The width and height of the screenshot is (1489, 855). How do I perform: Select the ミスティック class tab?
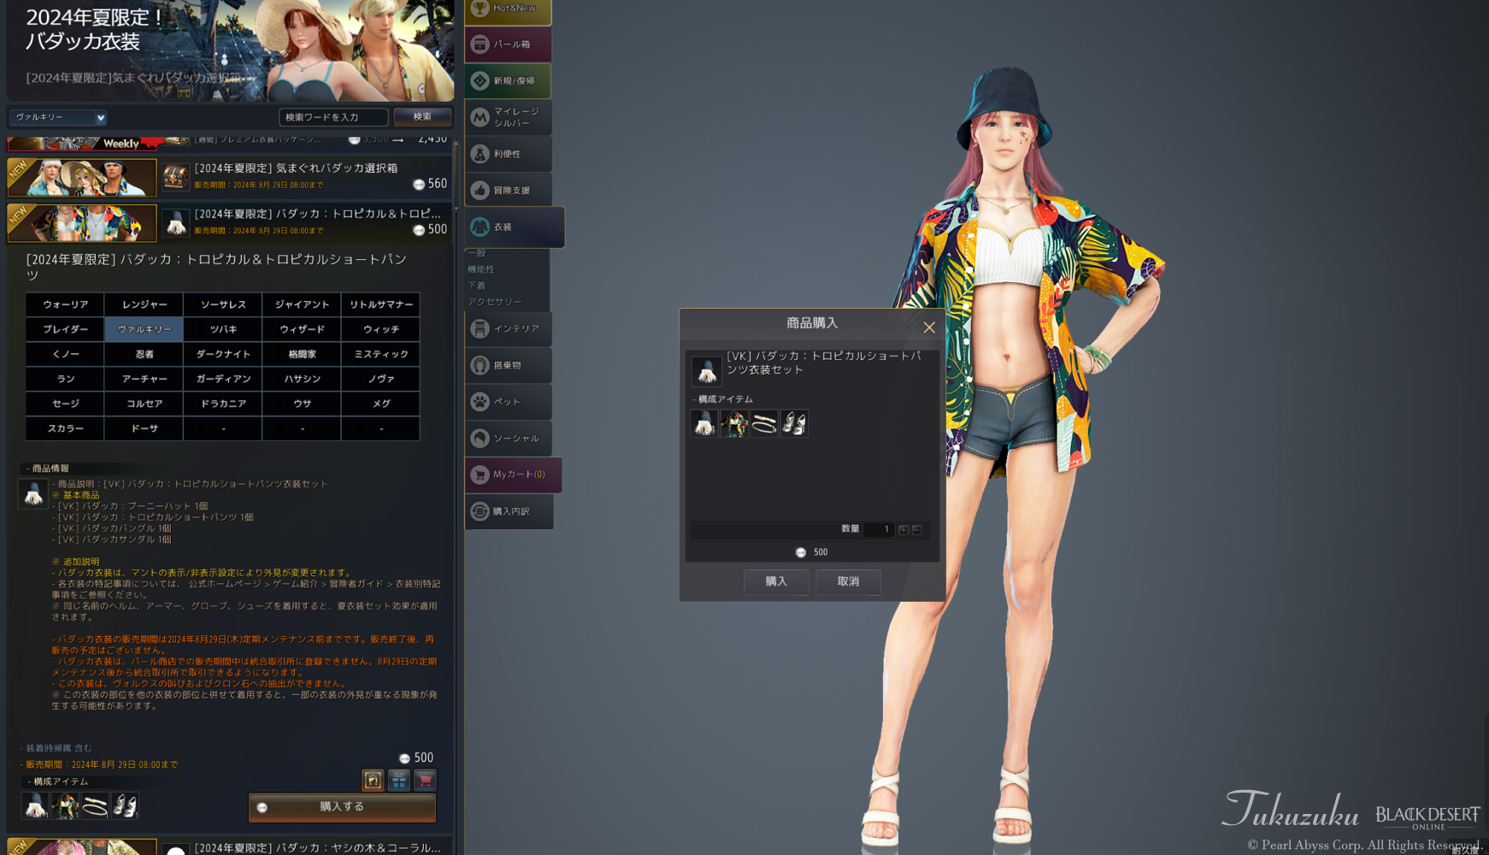381,354
